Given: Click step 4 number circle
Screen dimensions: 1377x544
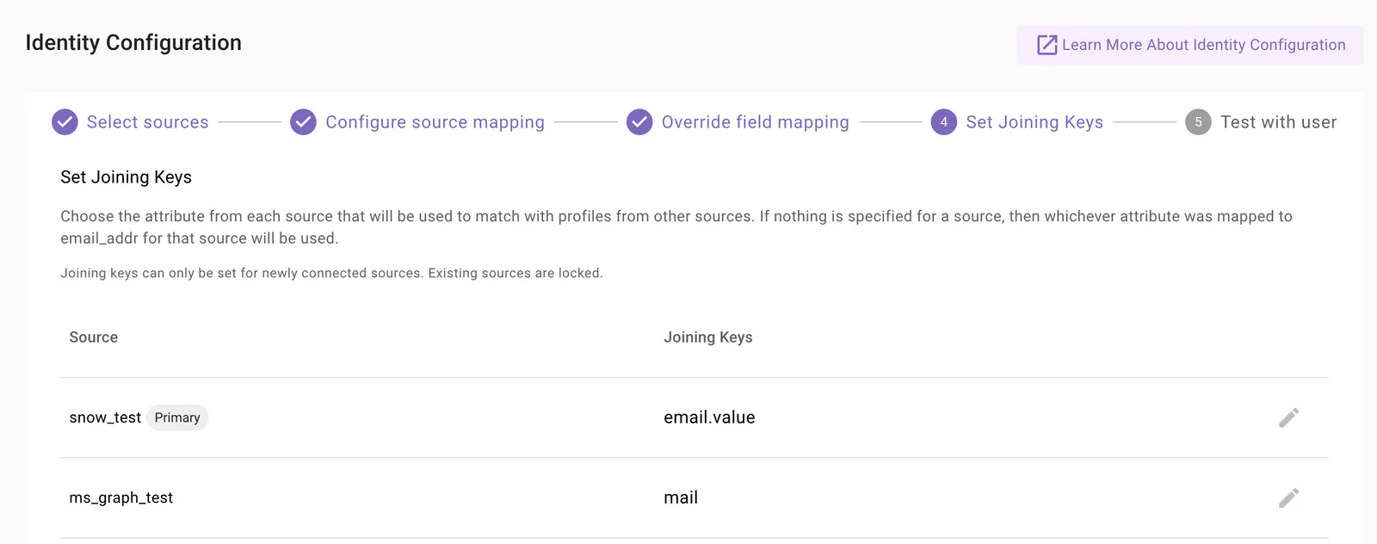Looking at the screenshot, I should (944, 122).
